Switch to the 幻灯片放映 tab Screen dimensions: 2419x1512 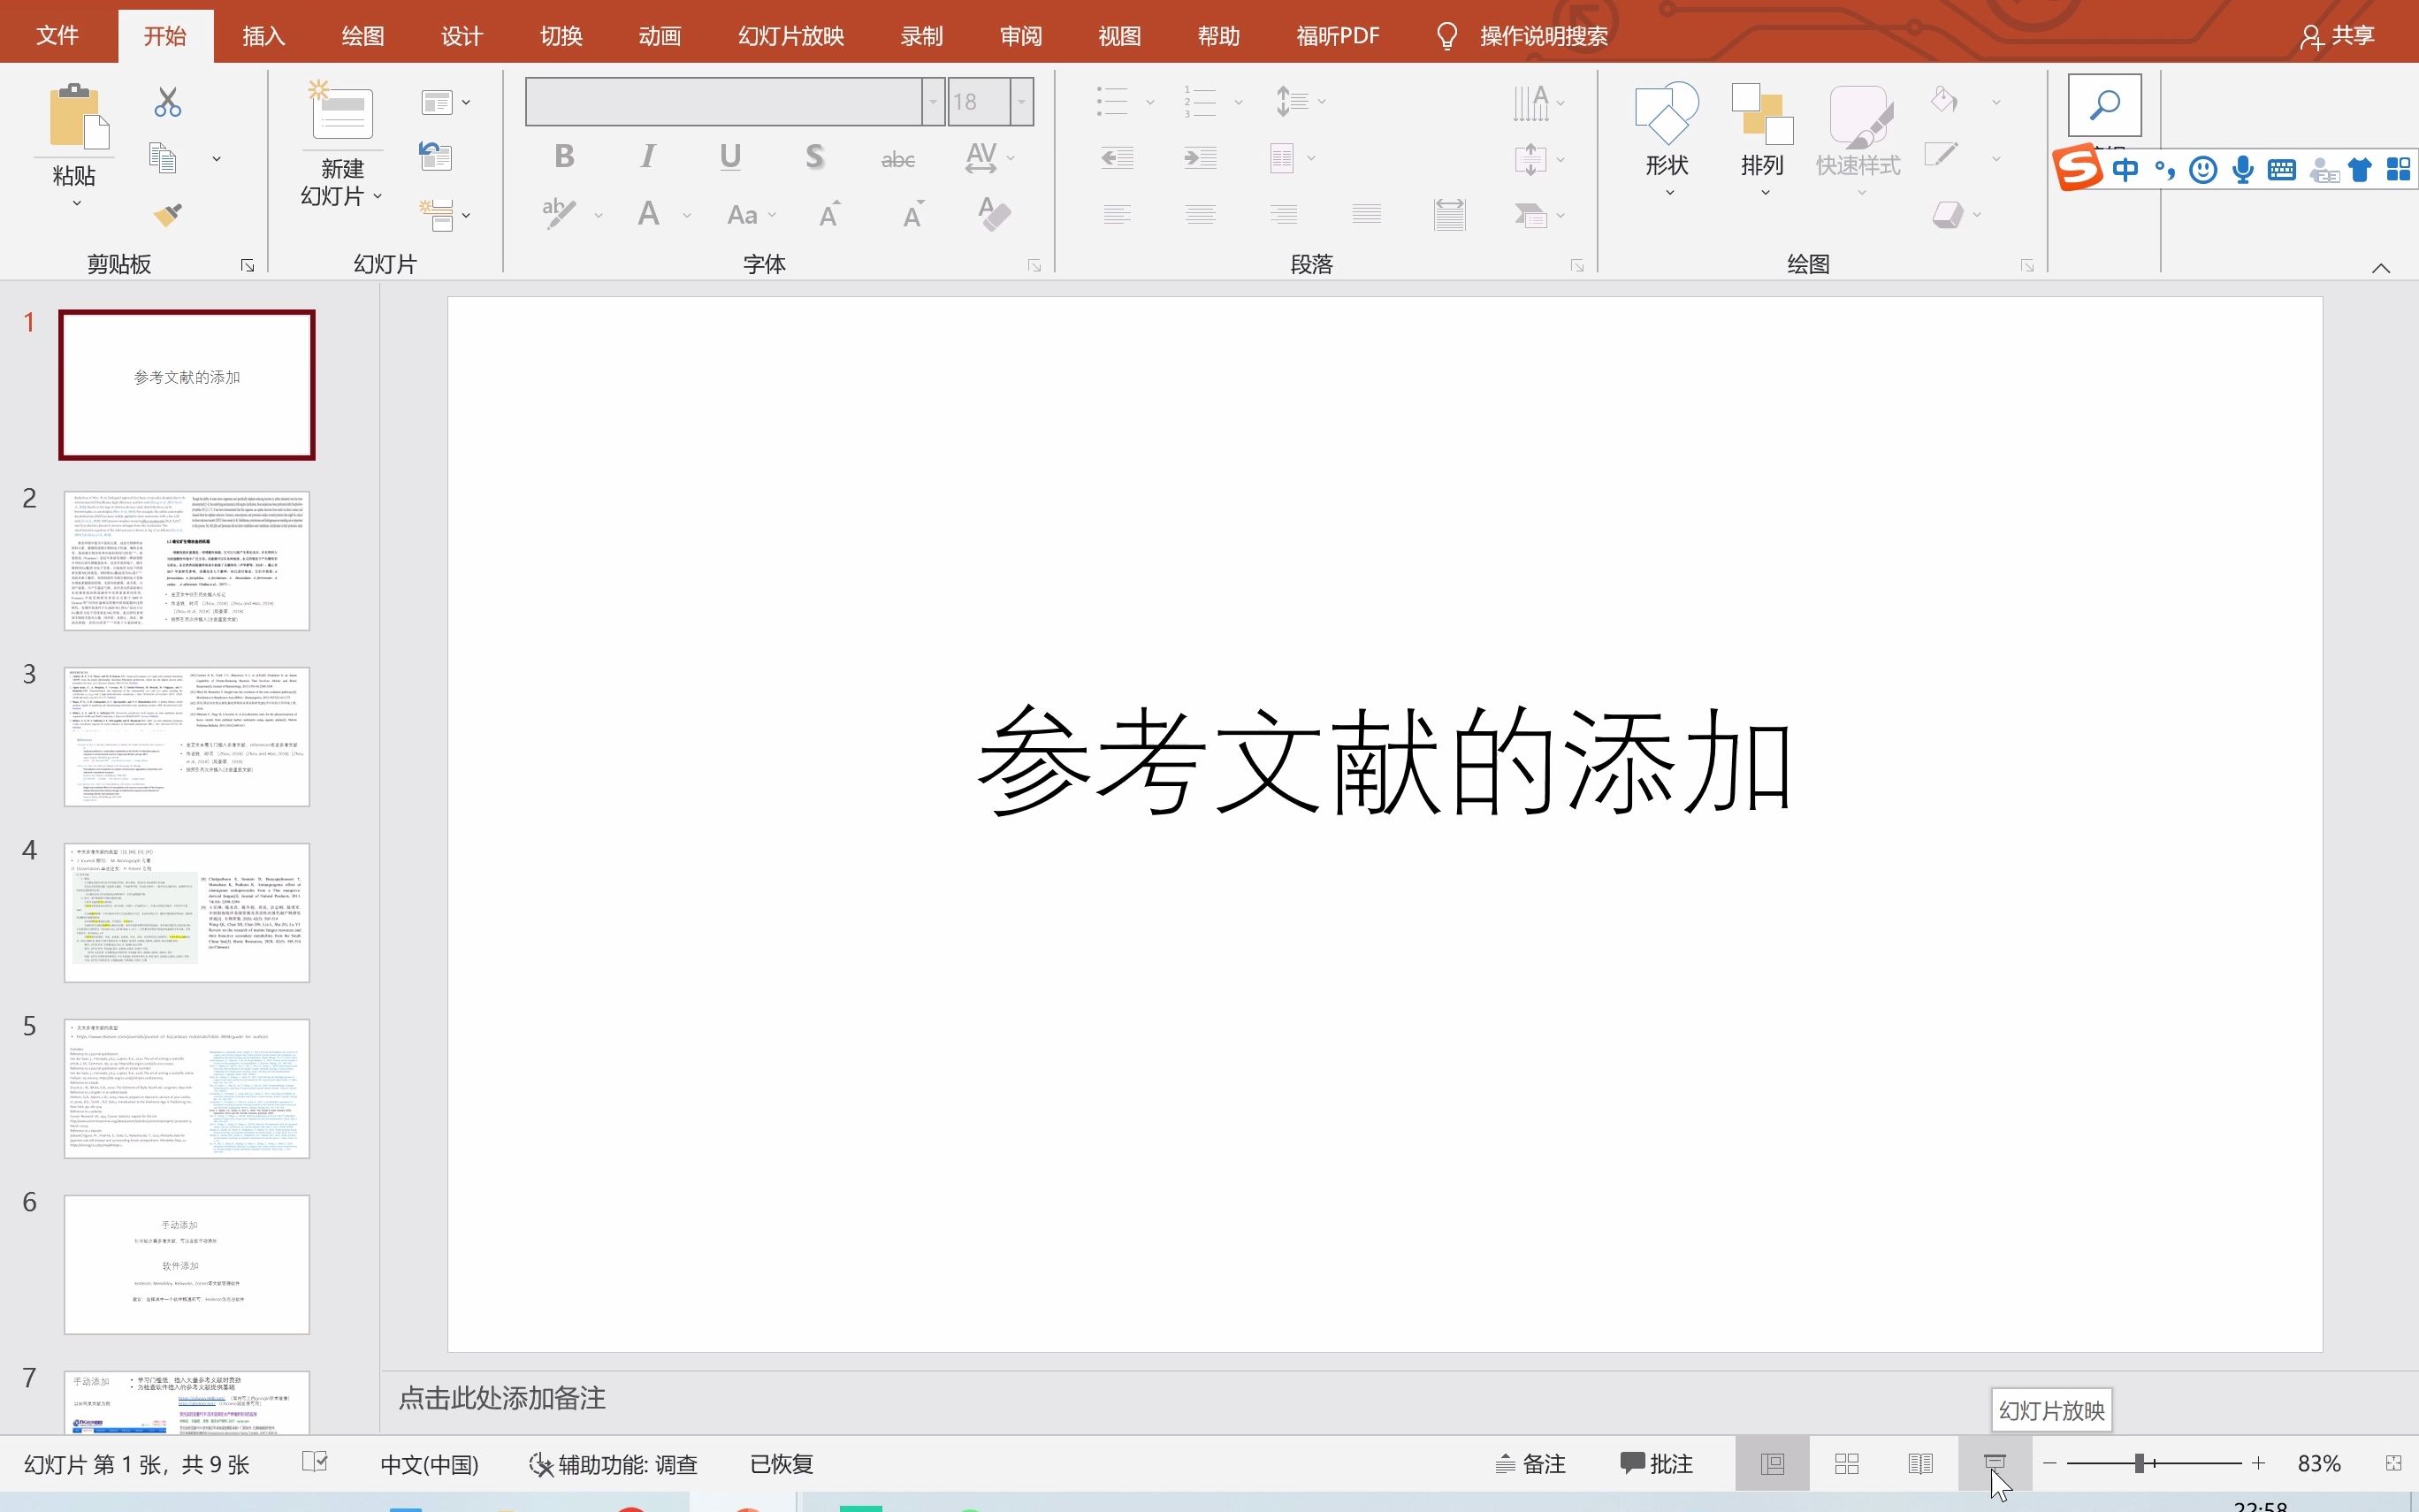(790, 36)
